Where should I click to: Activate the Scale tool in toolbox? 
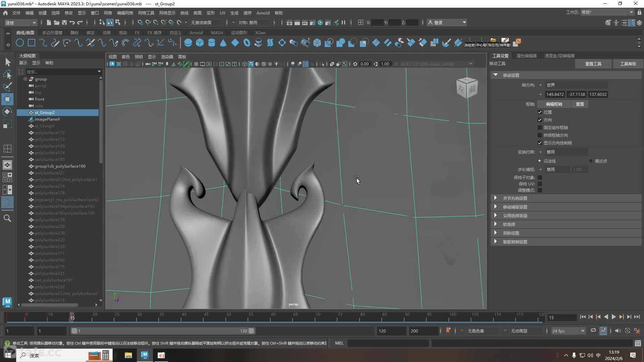point(7,124)
